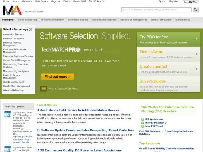203x152 pixels.
Task: Open Gain IT Asset Visibility resource
Action: pos(166,148)
